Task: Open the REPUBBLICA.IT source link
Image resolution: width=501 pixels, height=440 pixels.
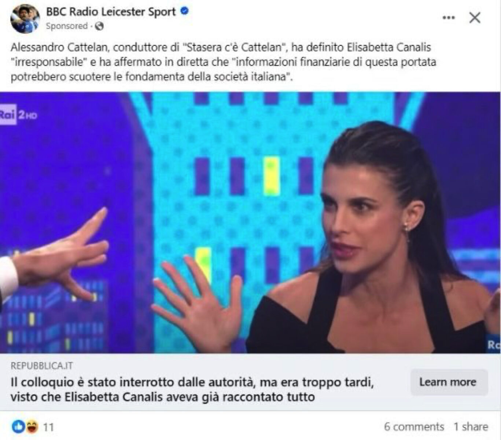Action: pyautogui.click(x=41, y=366)
